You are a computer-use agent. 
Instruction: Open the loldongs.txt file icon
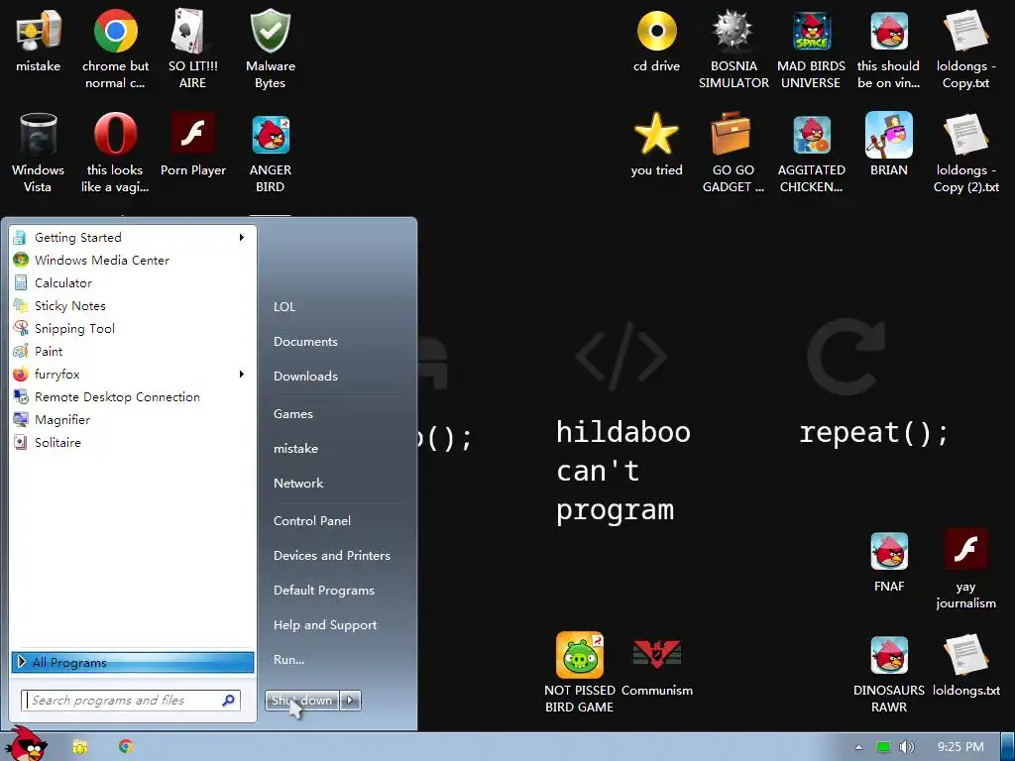965,655
